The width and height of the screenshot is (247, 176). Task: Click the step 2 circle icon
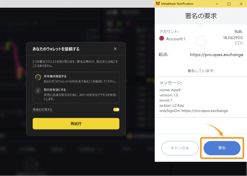38,91
